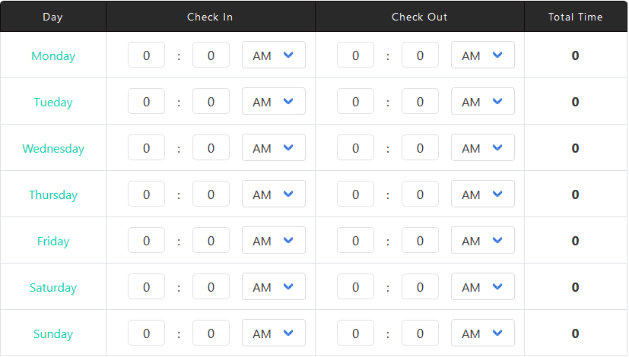Screen dimensions: 629x357
Task: Select the Thursday day label
Action: [x=53, y=194]
